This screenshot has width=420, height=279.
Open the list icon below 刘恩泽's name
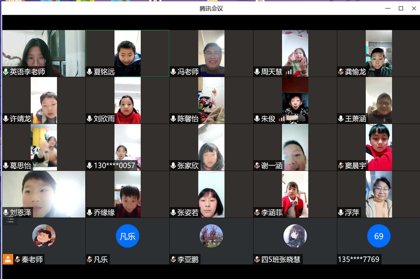(x=10, y=220)
